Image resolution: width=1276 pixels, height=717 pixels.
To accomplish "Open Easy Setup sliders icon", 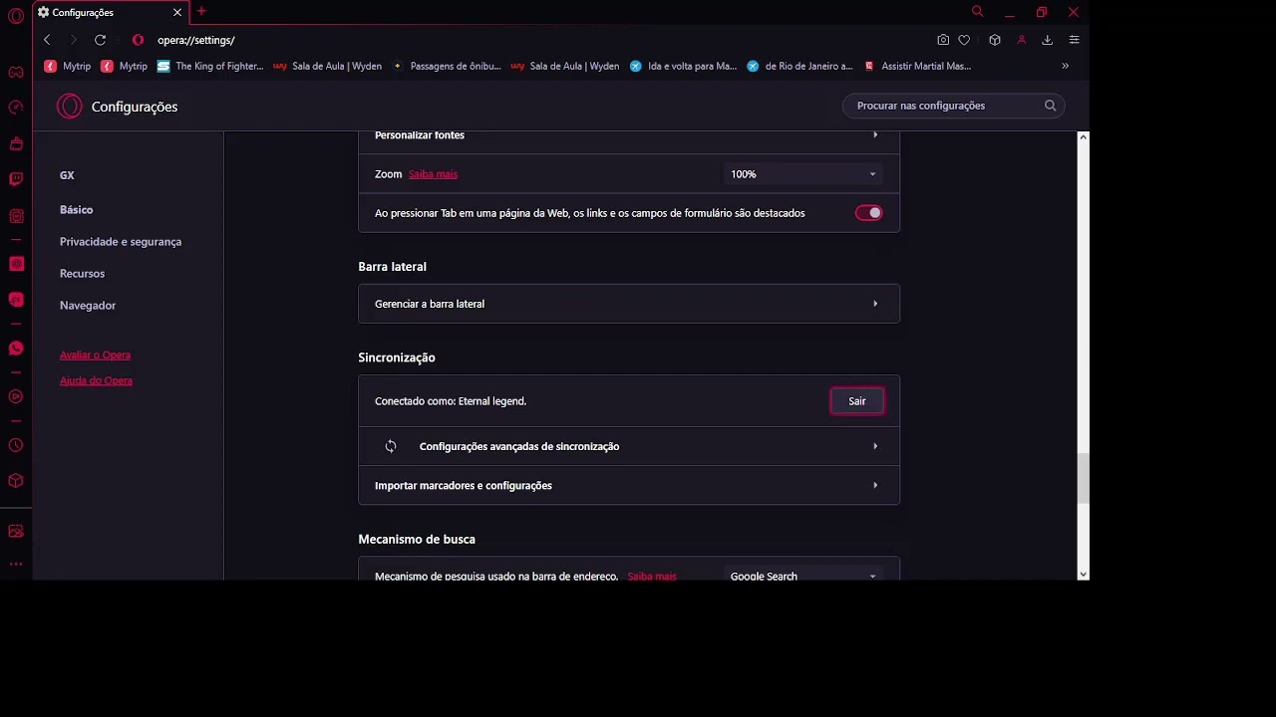I will click(x=1074, y=40).
